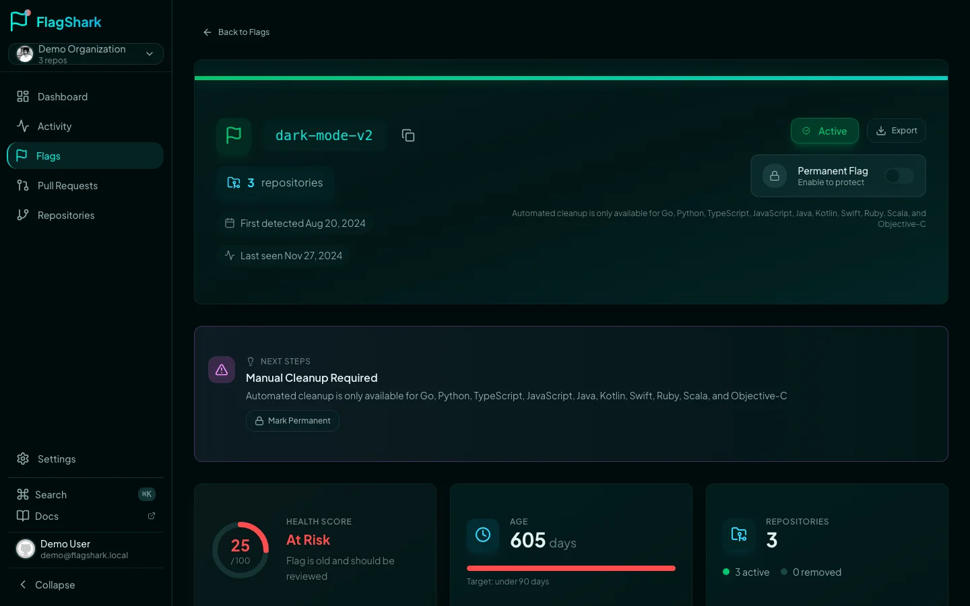Open the Pull Requests page

coord(67,186)
